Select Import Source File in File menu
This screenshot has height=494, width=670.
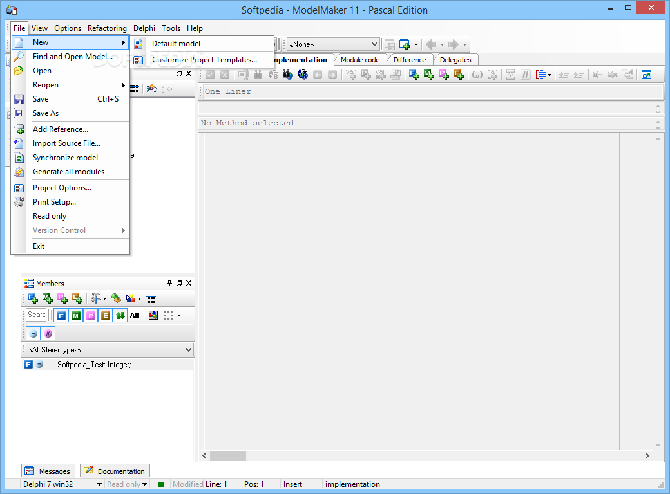[x=70, y=143]
